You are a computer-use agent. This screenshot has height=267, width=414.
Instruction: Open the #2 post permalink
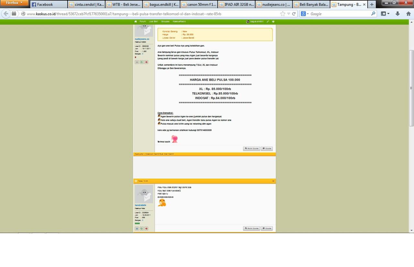pyautogui.click(x=273, y=181)
